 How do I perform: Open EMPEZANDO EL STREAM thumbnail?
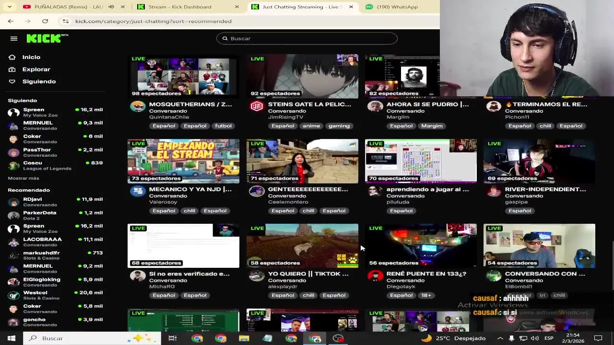point(183,161)
